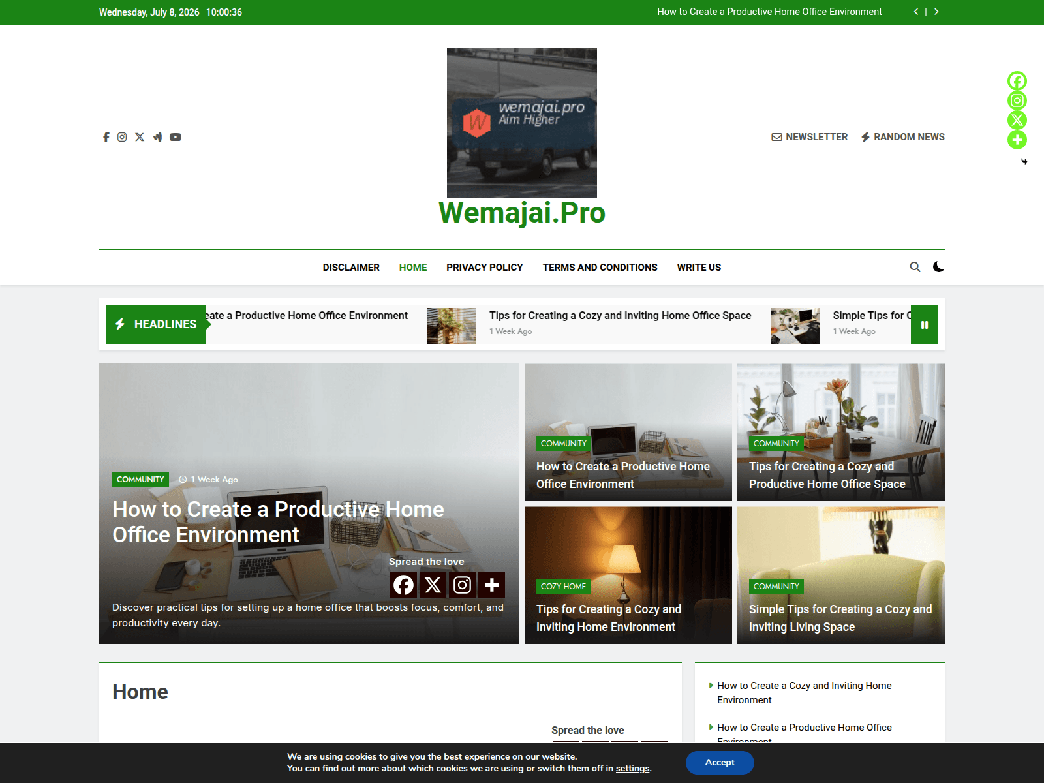Open ticker headline Tips for Creating Cozy Office Space
1044x783 pixels.
(621, 316)
